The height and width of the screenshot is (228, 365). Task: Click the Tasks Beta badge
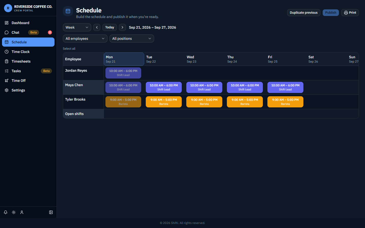tap(46, 71)
